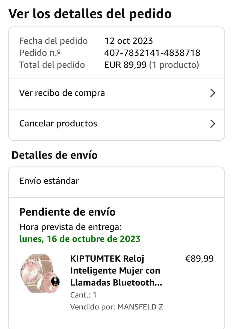Expand the arrow next to Cancelar productos
This screenshot has height=329, width=233.
[x=212, y=124]
